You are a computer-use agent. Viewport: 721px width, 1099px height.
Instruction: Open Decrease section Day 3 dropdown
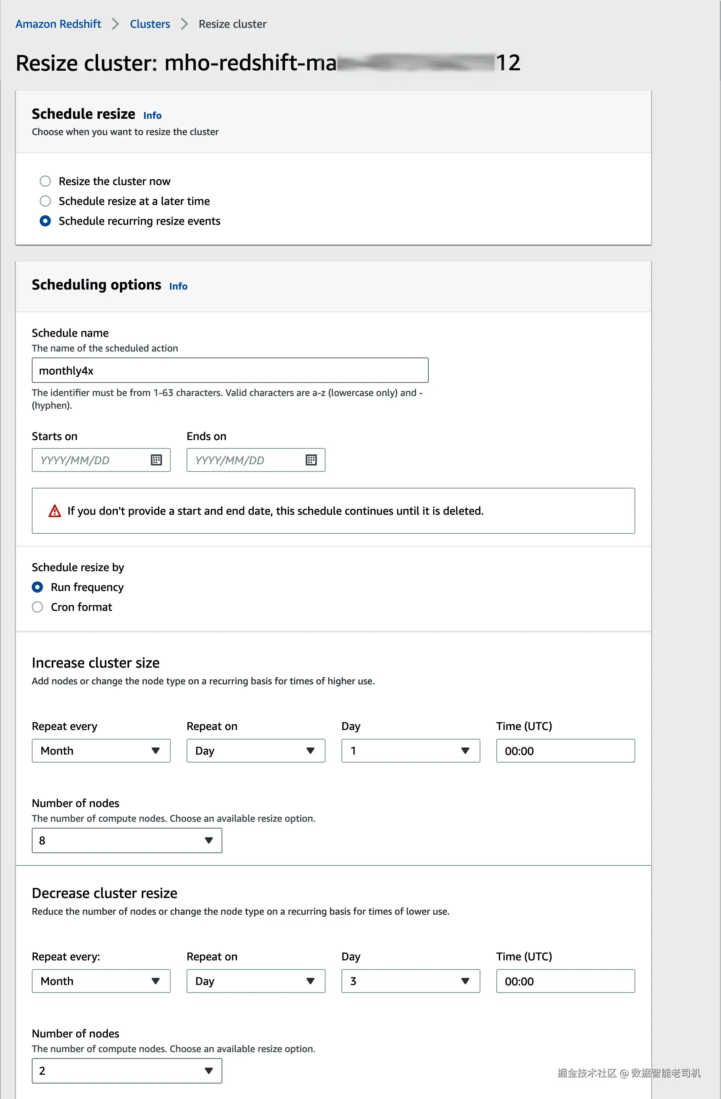(x=411, y=981)
